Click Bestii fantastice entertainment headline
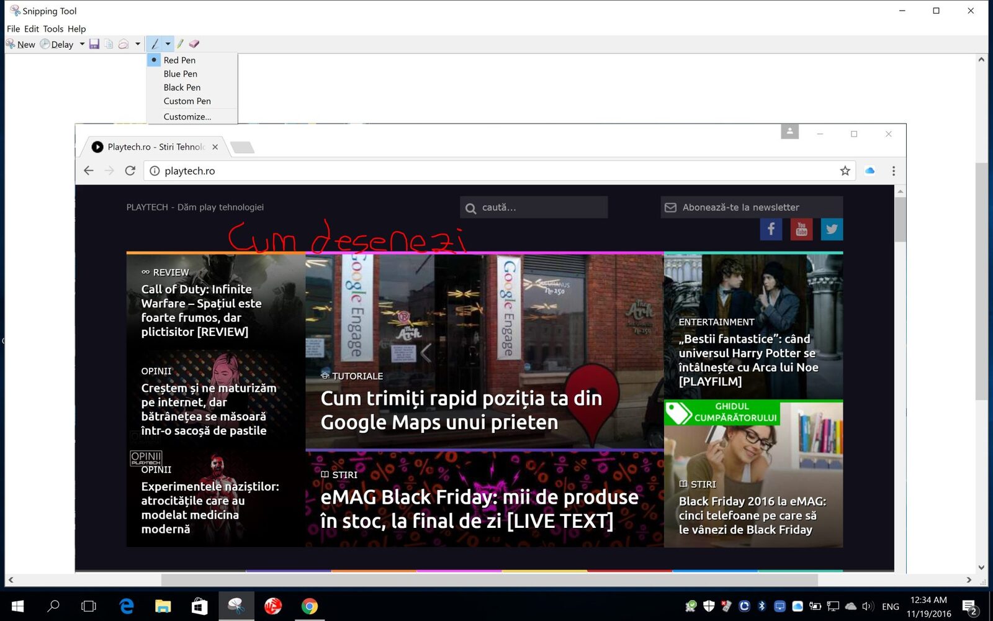The width and height of the screenshot is (993, 621). point(748,360)
